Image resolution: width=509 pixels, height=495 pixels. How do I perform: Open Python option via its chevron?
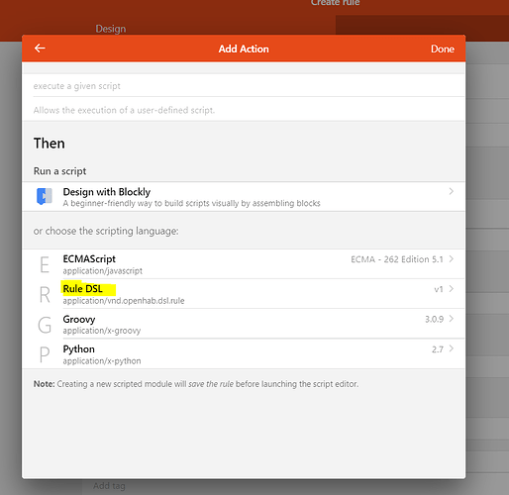451,348
